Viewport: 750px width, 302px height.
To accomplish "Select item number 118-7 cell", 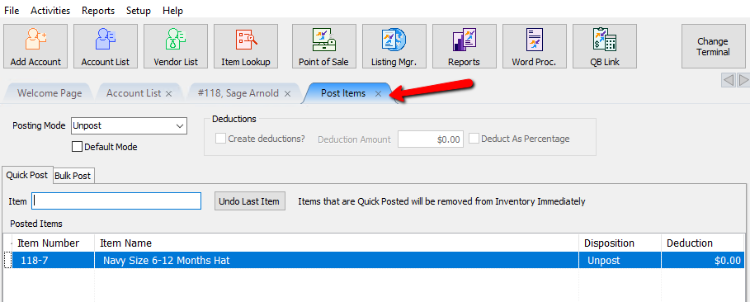I will coord(53,261).
